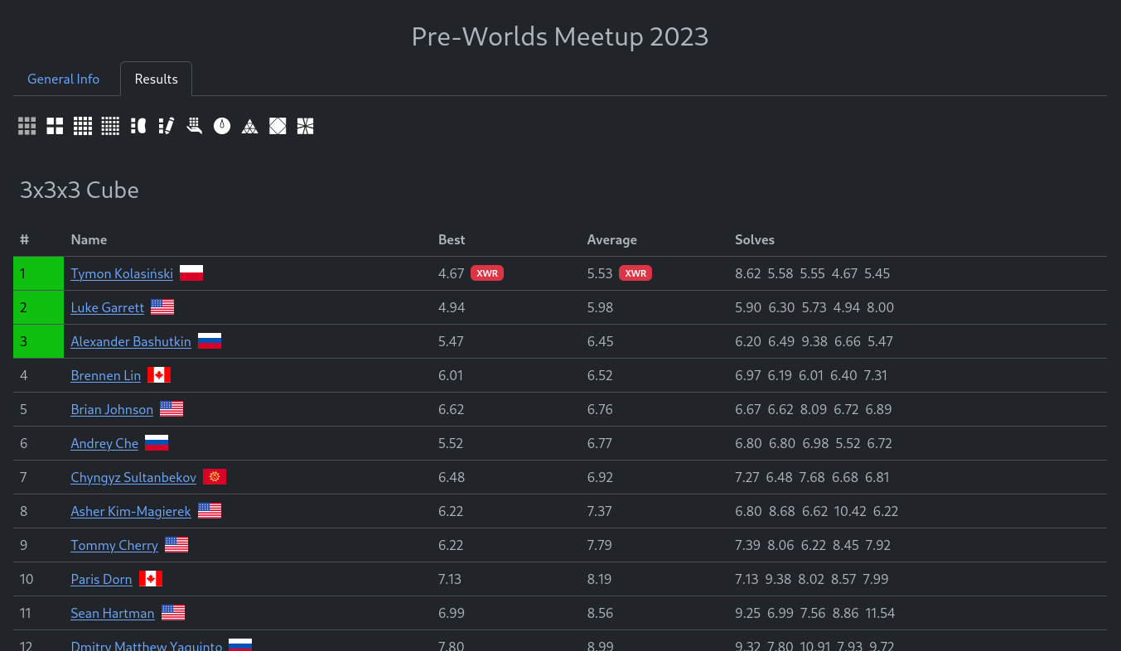The height and width of the screenshot is (651, 1121).
Task: Open 3x3x3 Blindfolded event results
Action: pyautogui.click(x=138, y=126)
